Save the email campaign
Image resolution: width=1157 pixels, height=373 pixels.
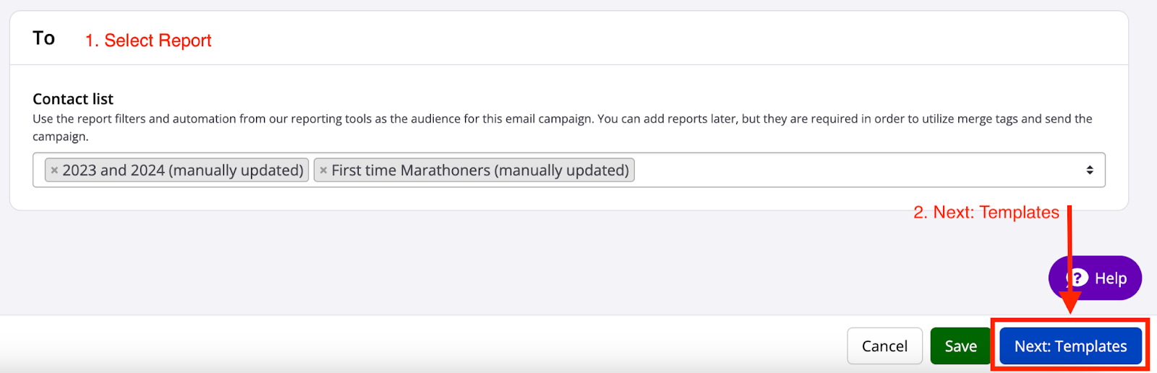(x=960, y=346)
